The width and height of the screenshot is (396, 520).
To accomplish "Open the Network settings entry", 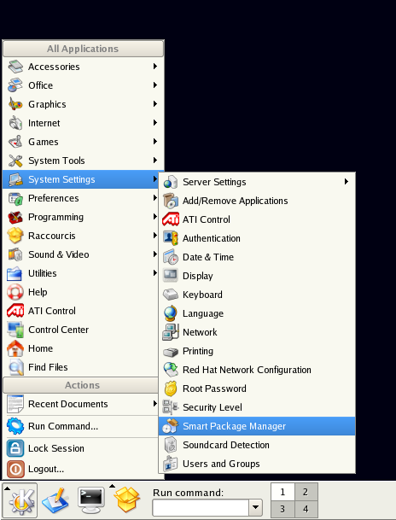I will click(x=257, y=332).
